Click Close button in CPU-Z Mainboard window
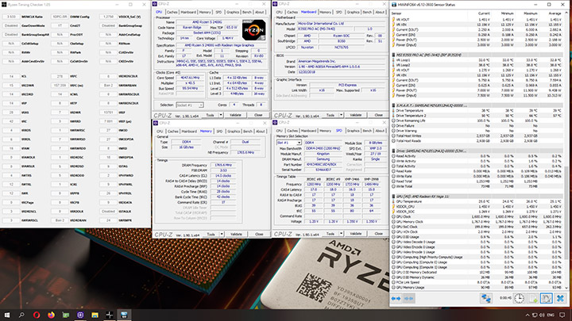 pos(378,115)
